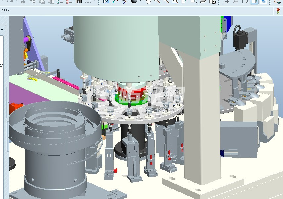Regenerate the model via the toolbar icon
The image size is (283, 199).
[x=60, y=1]
